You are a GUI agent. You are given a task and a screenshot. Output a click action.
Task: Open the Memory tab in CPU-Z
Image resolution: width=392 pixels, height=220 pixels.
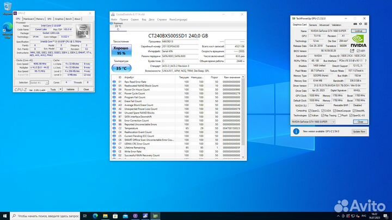[40, 19]
